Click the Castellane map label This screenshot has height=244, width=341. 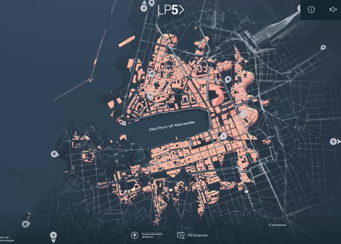pos(277,225)
